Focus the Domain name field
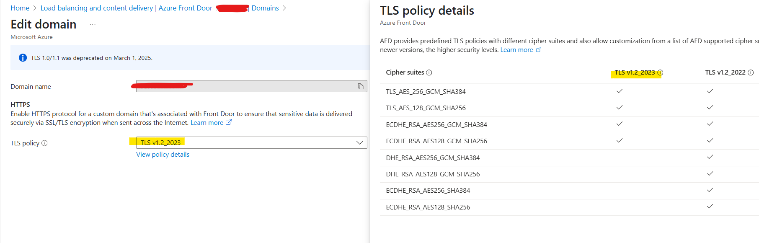Screen dimensions: 759x243 click(x=251, y=86)
